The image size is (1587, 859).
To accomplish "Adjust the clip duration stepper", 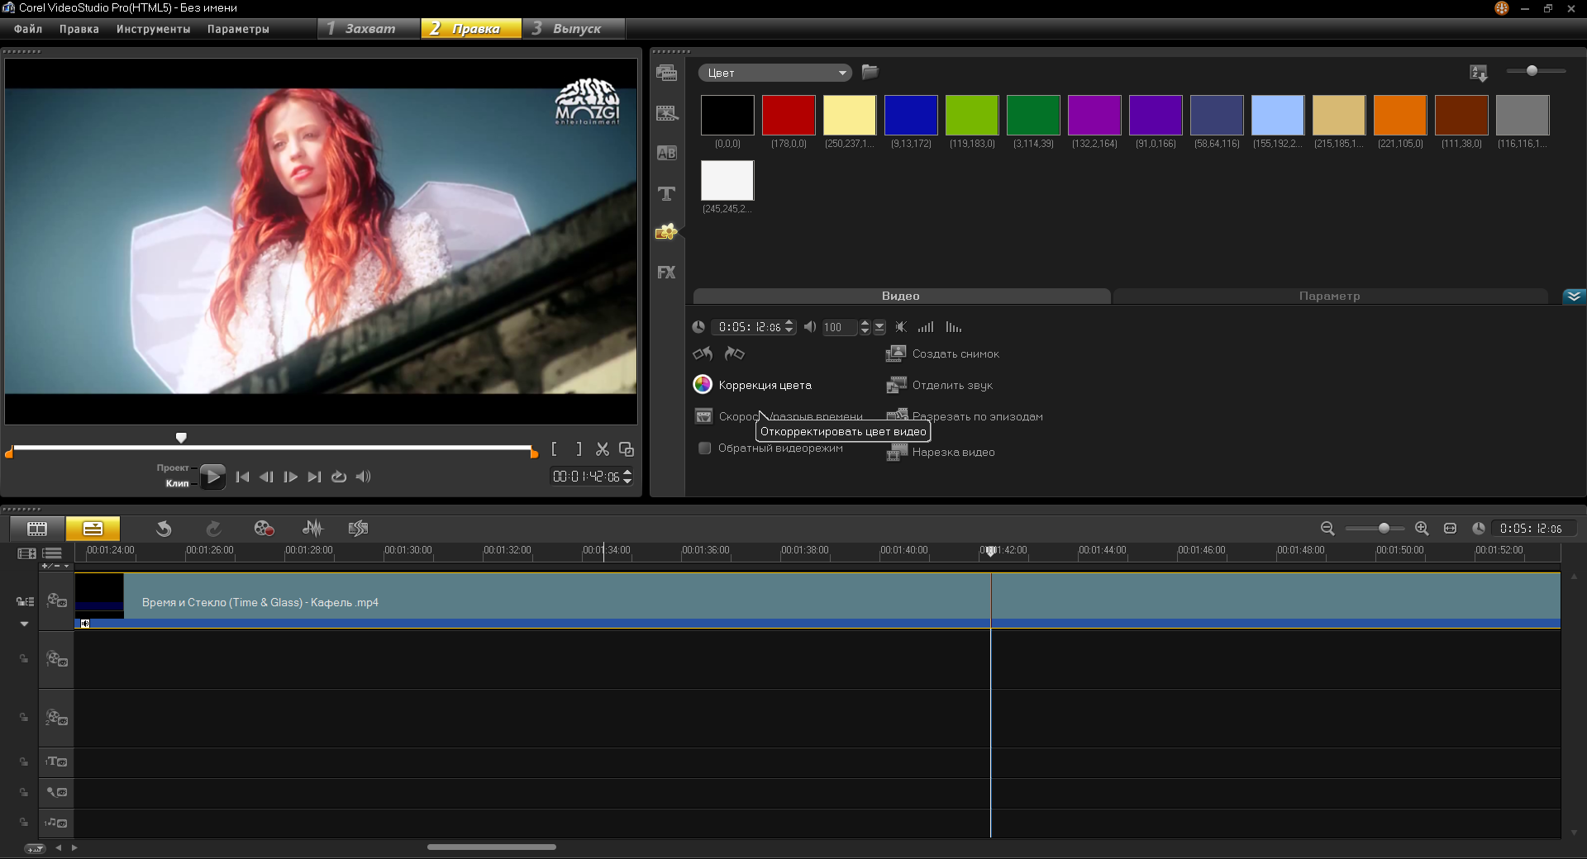I will 789,327.
